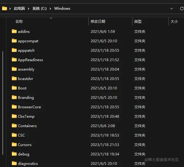Select the Branding folder name
Viewport: 184px width, 167px height.
tap(26, 98)
